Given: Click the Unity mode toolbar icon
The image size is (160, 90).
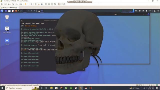Looking at the screenshot, I should click(55, 4).
